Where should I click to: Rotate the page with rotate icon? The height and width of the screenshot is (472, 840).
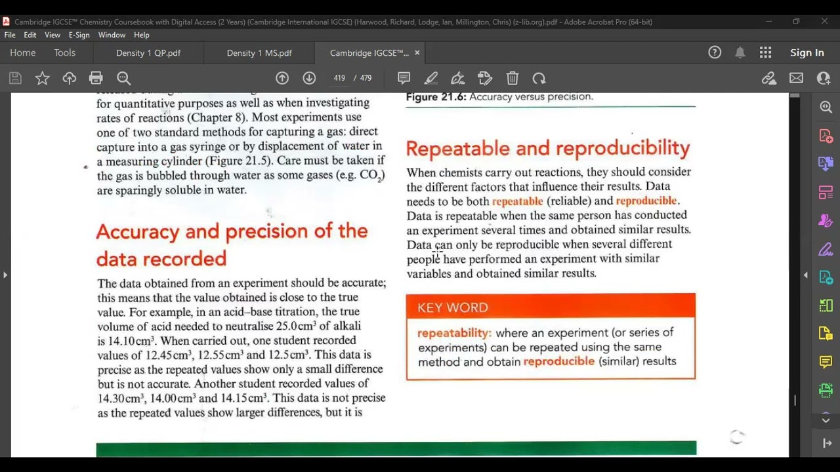(x=539, y=79)
